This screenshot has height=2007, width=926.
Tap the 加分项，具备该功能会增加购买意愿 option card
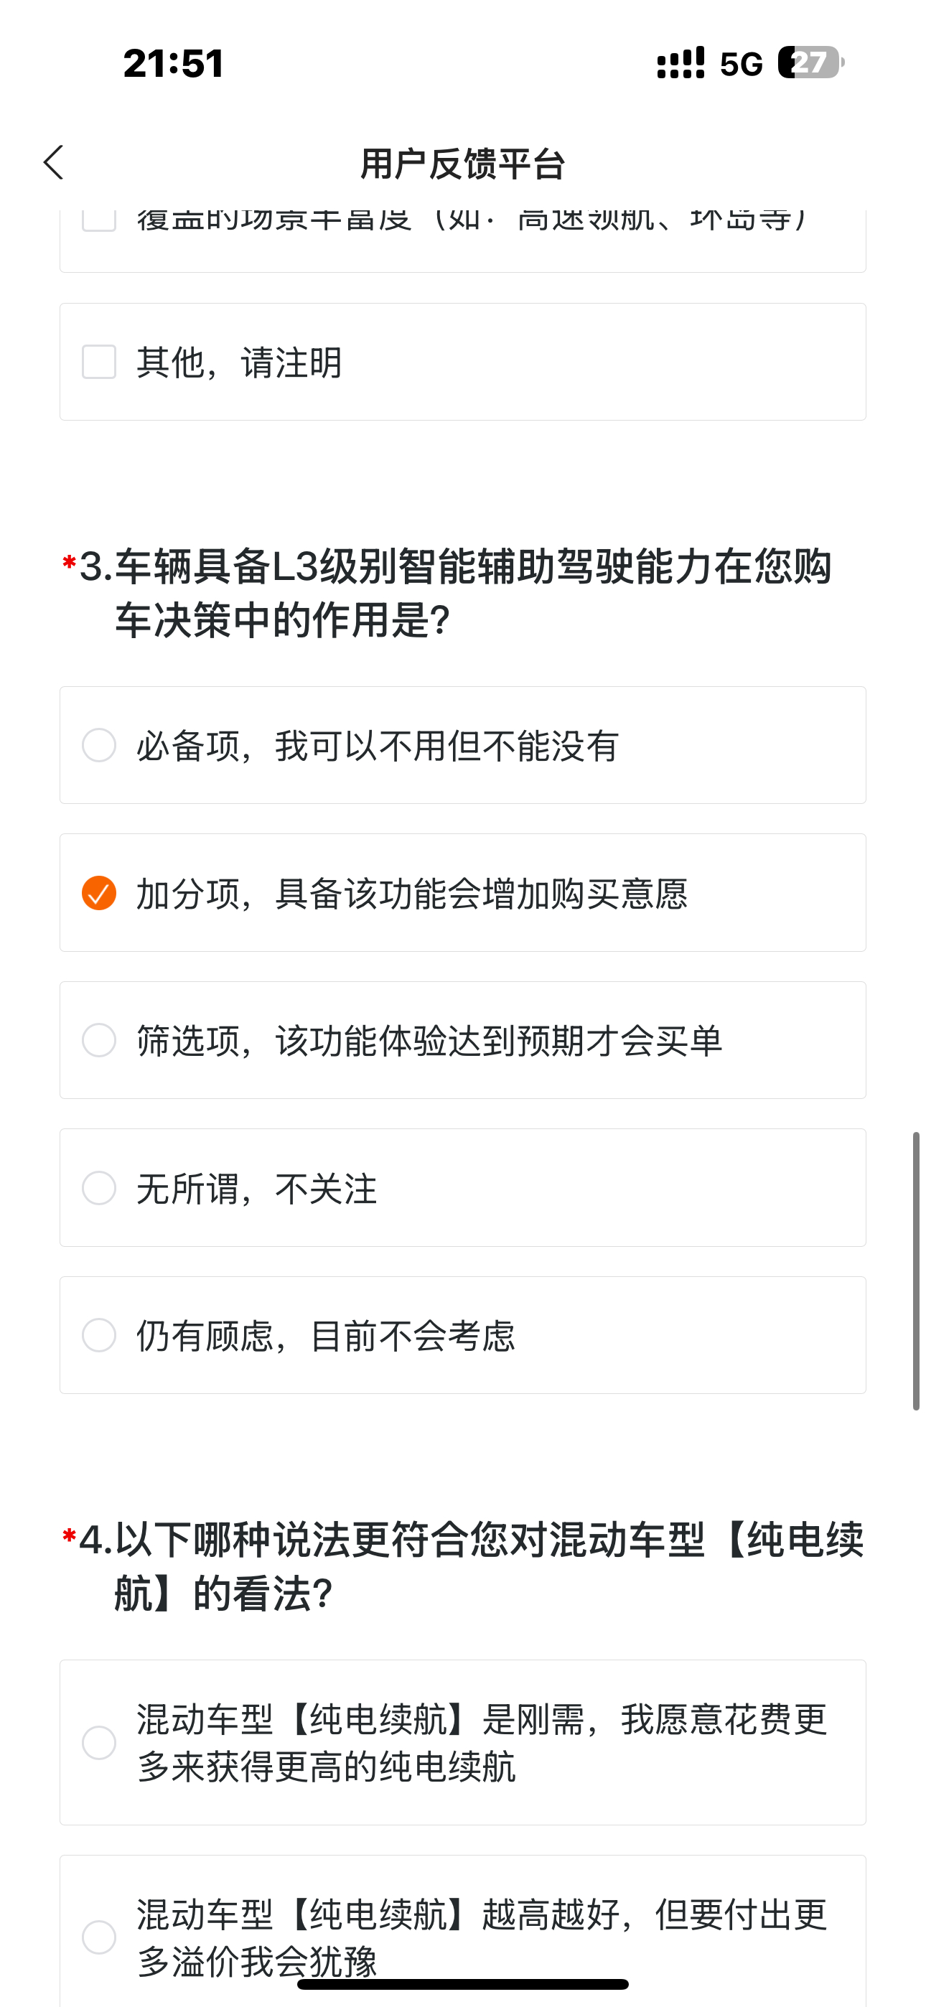point(463,893)
